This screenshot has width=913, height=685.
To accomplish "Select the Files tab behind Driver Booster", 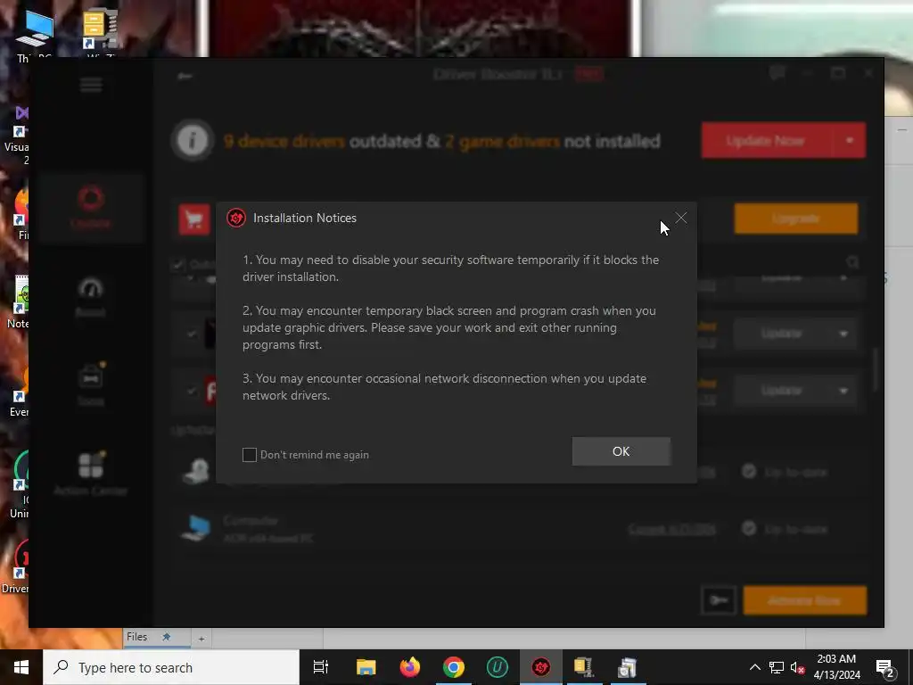I will (155, 637).
